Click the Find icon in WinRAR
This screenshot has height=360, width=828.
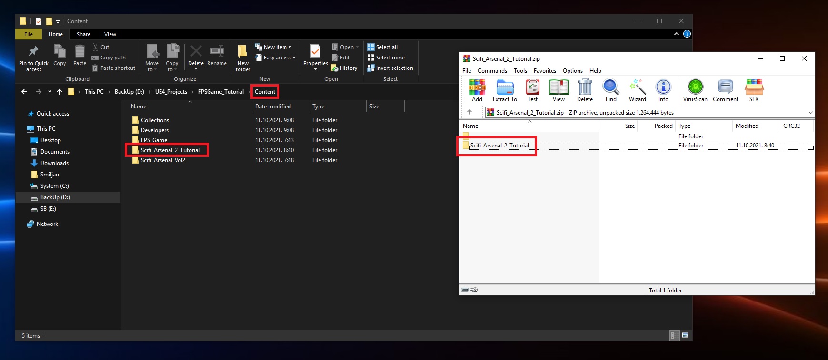(611, 90)
